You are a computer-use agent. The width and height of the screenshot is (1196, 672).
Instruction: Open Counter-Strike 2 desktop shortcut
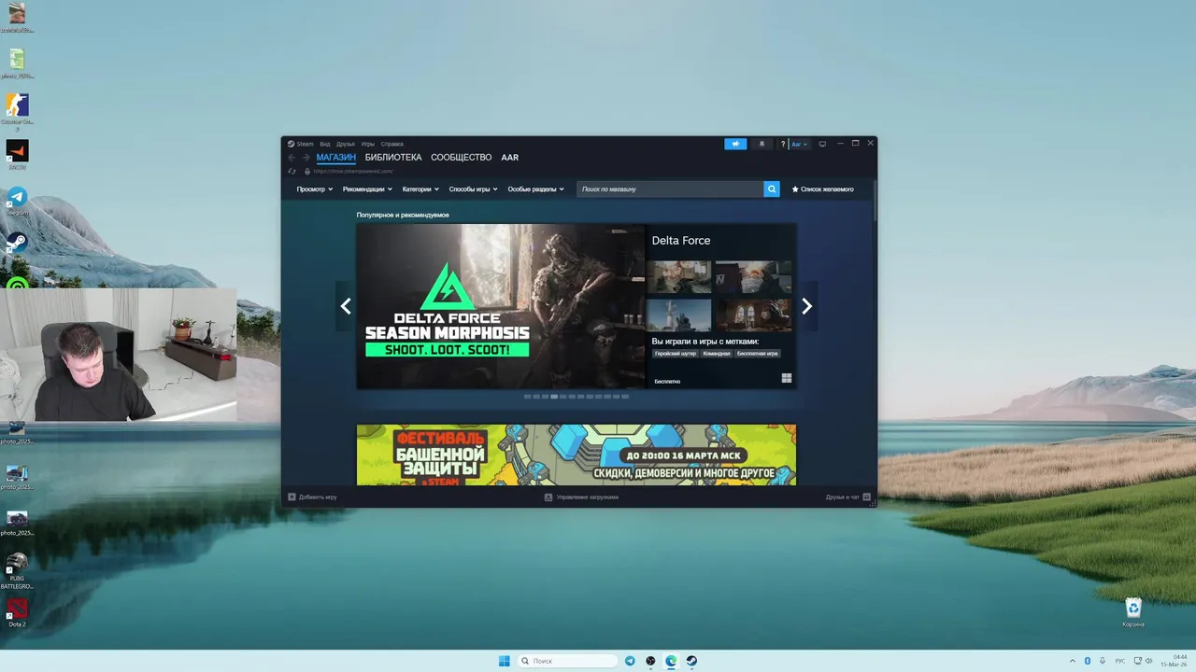(x=17, y=110)
